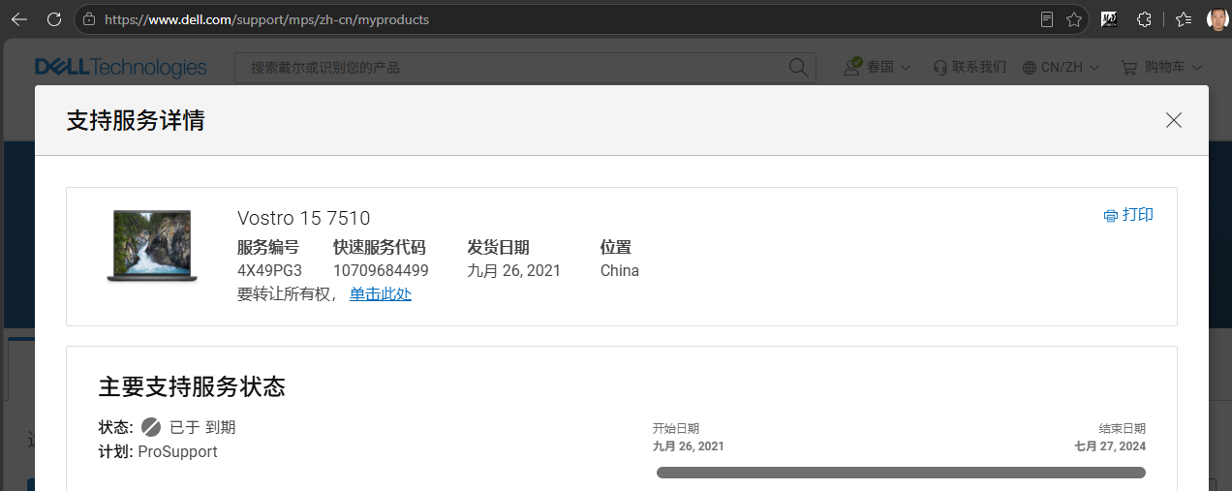
Task: Add page to favorites star icon
Action: pos(1073,19)
